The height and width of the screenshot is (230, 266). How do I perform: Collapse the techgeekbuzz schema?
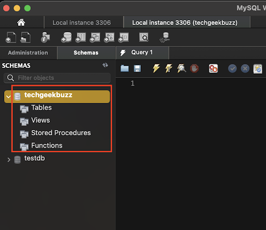[x=8, y=97]
